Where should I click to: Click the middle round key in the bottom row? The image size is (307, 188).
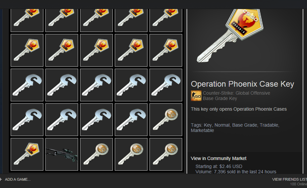point(131,154)
